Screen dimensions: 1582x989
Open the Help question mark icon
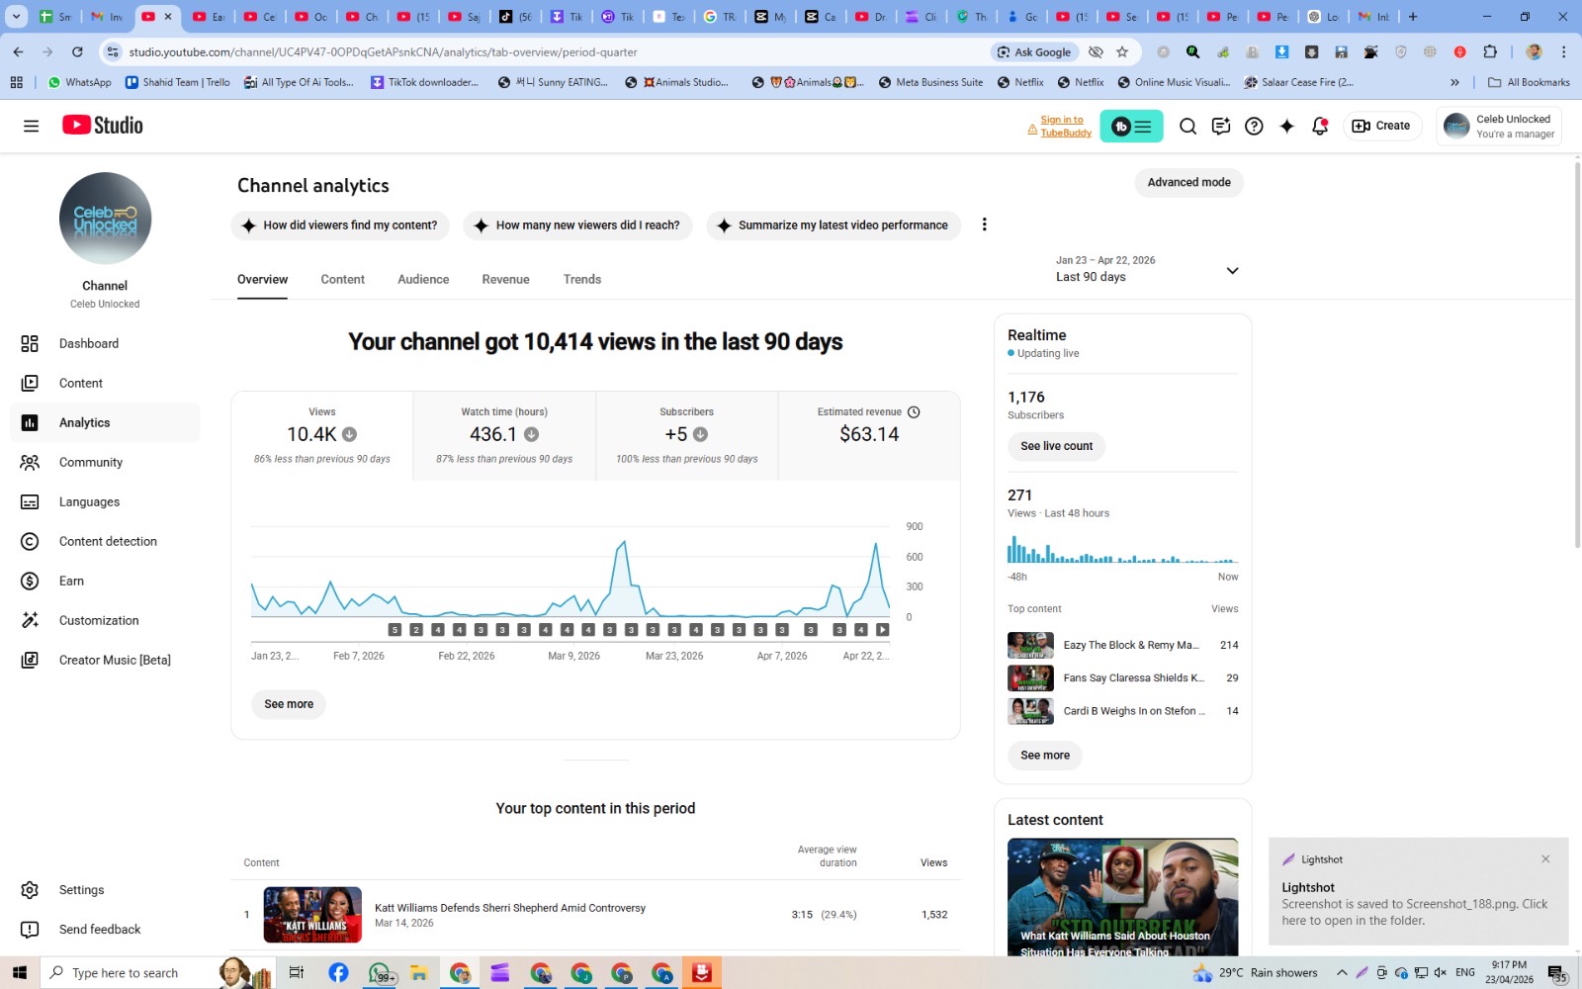[x=1254, y=126]
